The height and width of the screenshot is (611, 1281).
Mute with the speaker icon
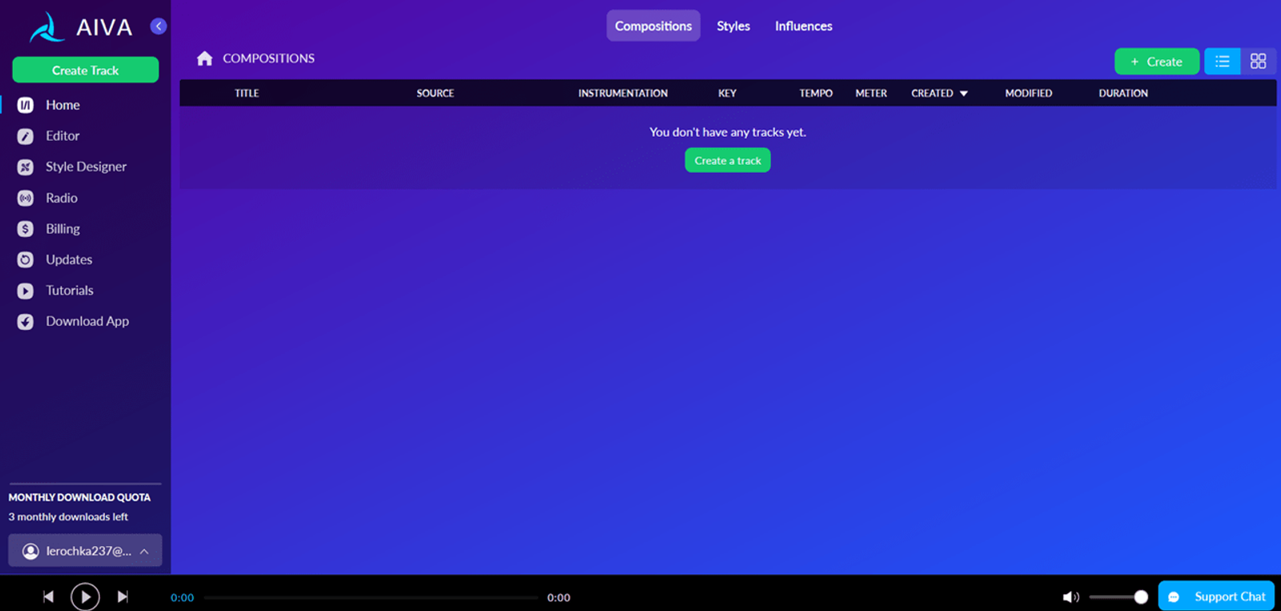tap(1070, 597)
